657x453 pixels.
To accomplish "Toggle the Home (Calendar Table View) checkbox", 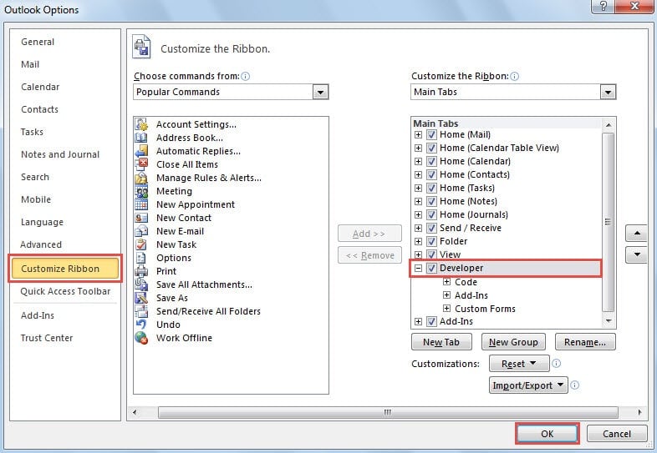I will 431,148.
